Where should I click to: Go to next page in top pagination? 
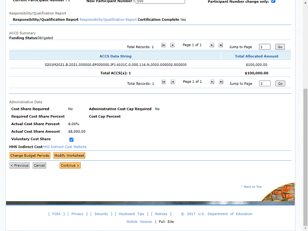[x=211, y=45]
